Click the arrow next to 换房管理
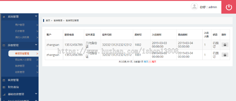Screen dimensions: 236x101 37,66
